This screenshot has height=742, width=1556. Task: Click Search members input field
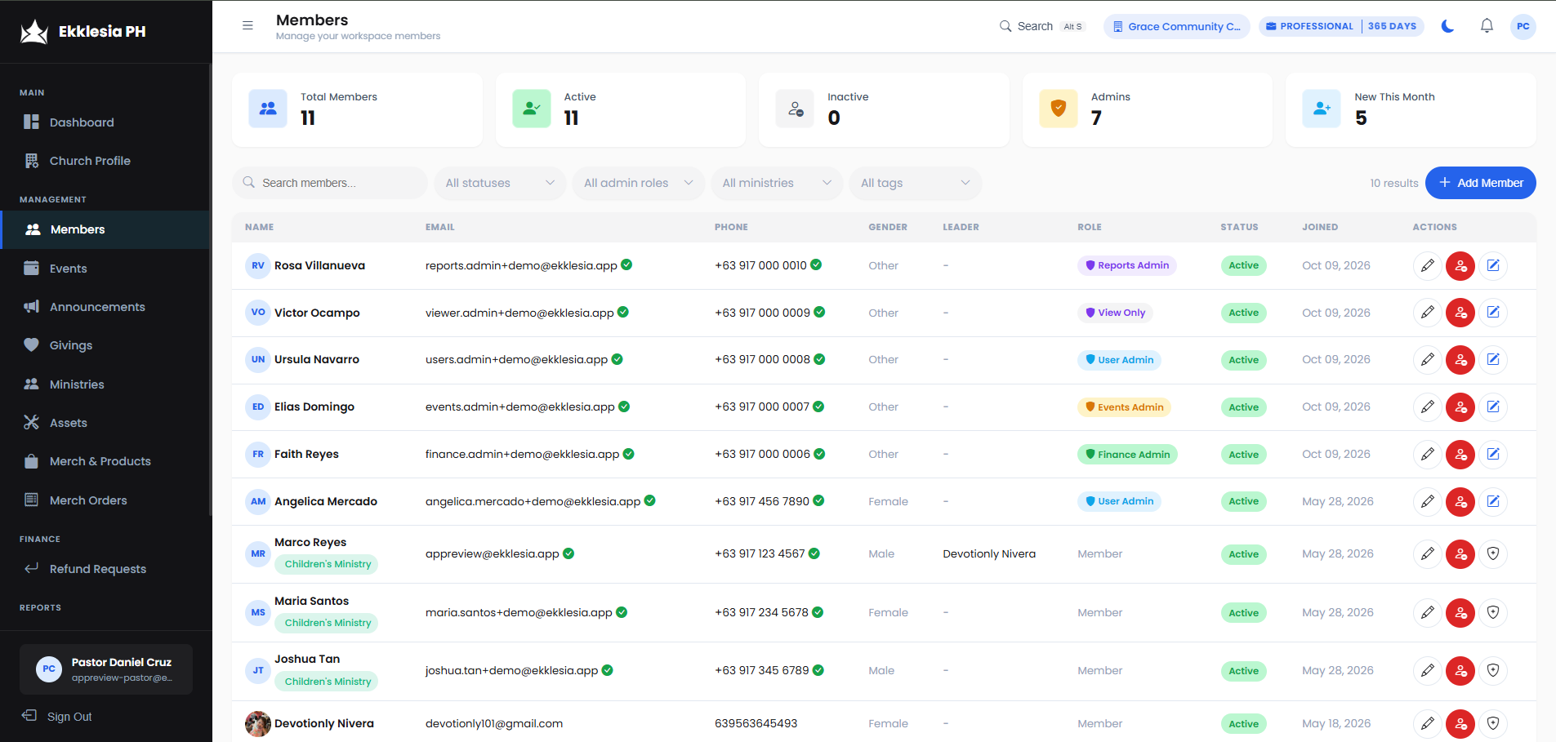pyautogui.click(x=330, y=183)
